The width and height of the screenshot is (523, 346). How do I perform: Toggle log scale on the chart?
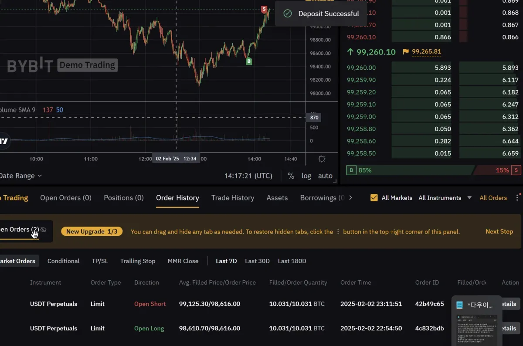[306, 176]
